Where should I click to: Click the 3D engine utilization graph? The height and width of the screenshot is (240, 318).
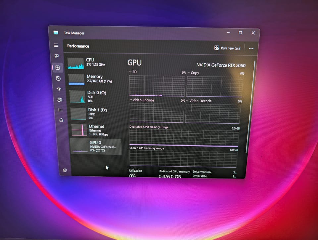(x=157, y=86)
